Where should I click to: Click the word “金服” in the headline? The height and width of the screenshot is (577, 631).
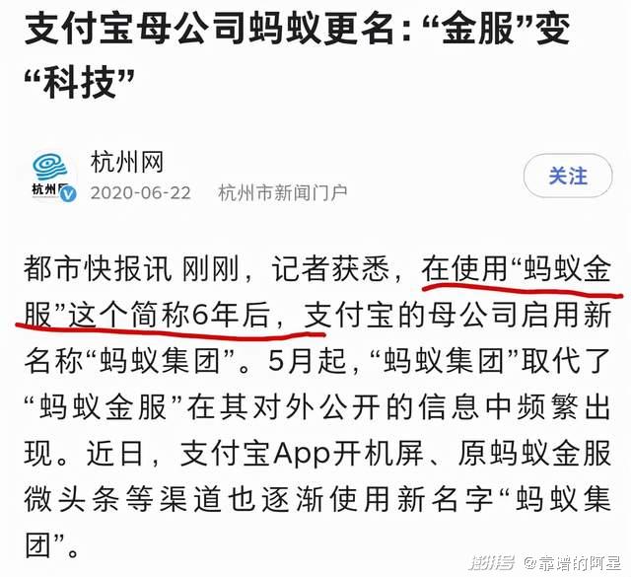(x=477, y=29)
